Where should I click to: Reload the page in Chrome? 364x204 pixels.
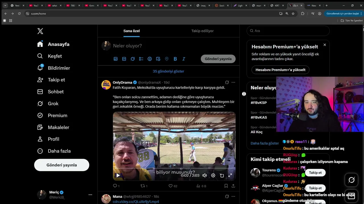point(19,14)
